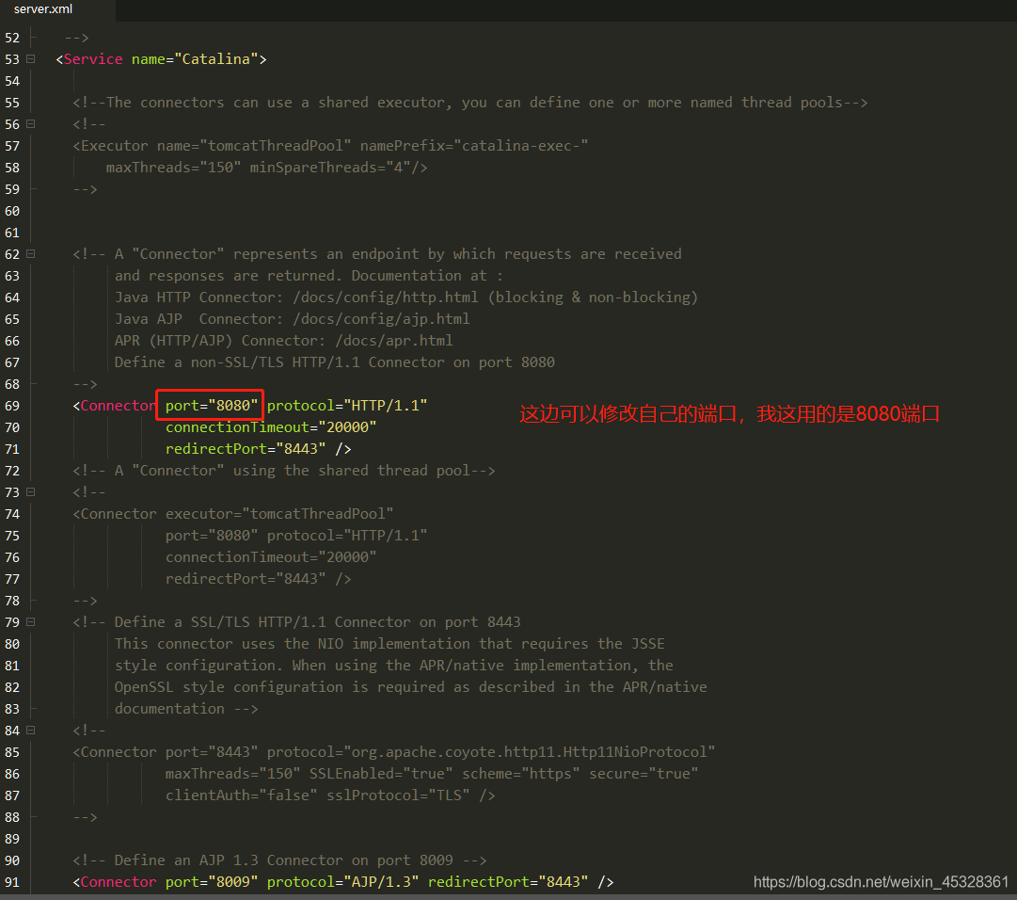Place cursor in Service name="Catalina" tag
1017x900 pixels.
tap(161, 59)
